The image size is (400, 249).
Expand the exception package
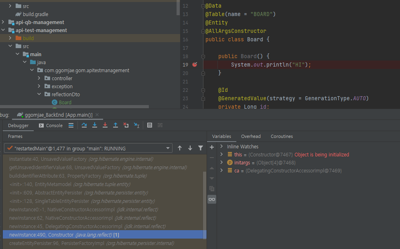39,86
